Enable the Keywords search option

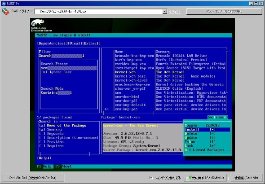coord(42,134)
